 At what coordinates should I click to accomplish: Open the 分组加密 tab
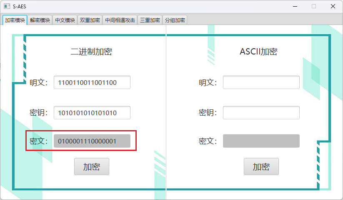tap(175, 20)
